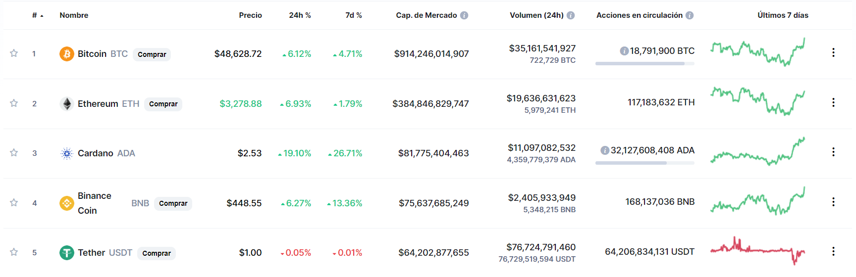The height and width of the screenshot is (277, 856).
Task: Star Bitcoin to add to watchlist
Action: 14,53
